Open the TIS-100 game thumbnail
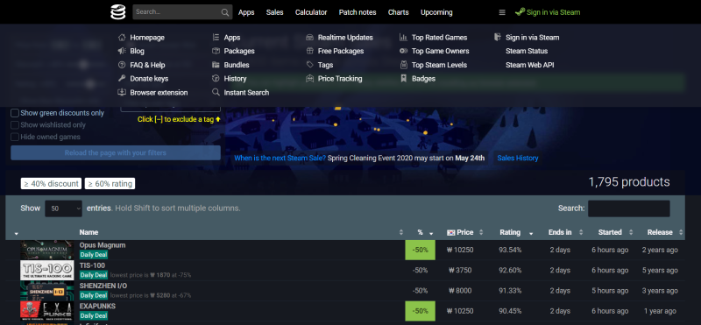 [47, 271]
